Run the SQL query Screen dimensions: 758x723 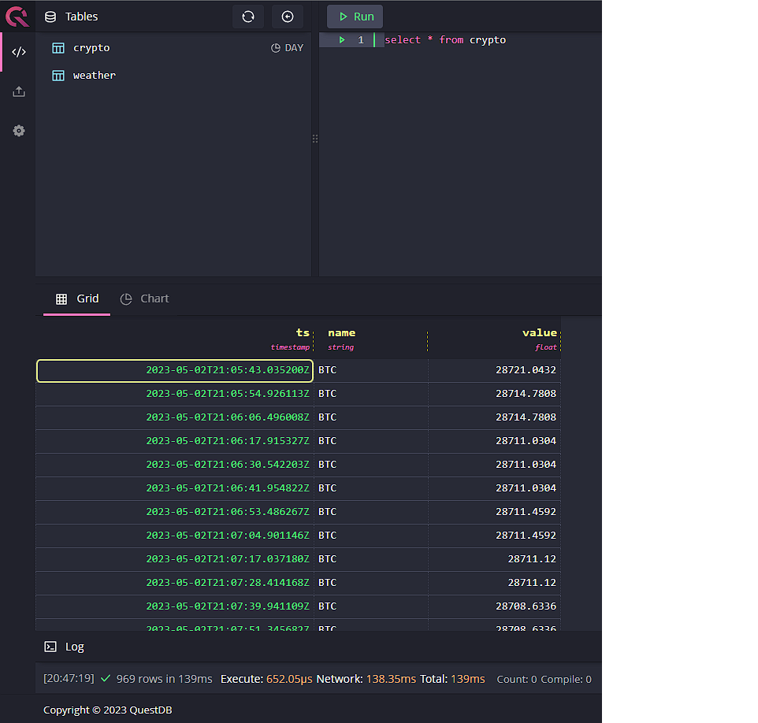pyautogui.click(x=355, y=17)
